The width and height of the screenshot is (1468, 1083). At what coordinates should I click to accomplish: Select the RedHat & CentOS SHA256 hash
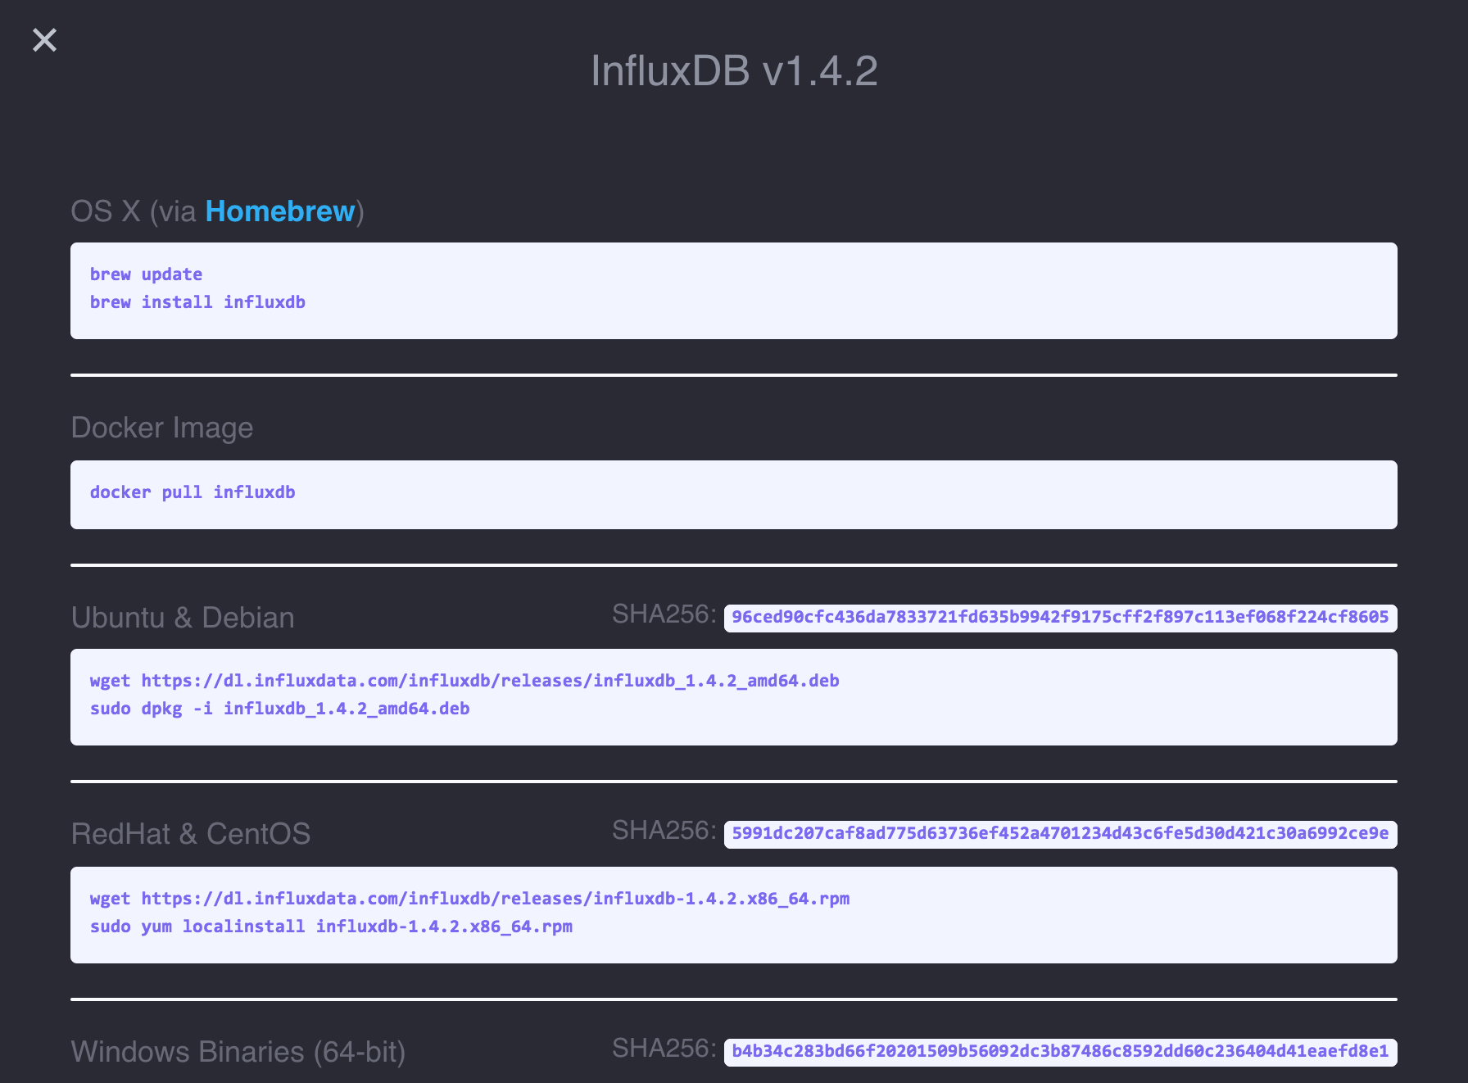click(x=1060, y=834)
